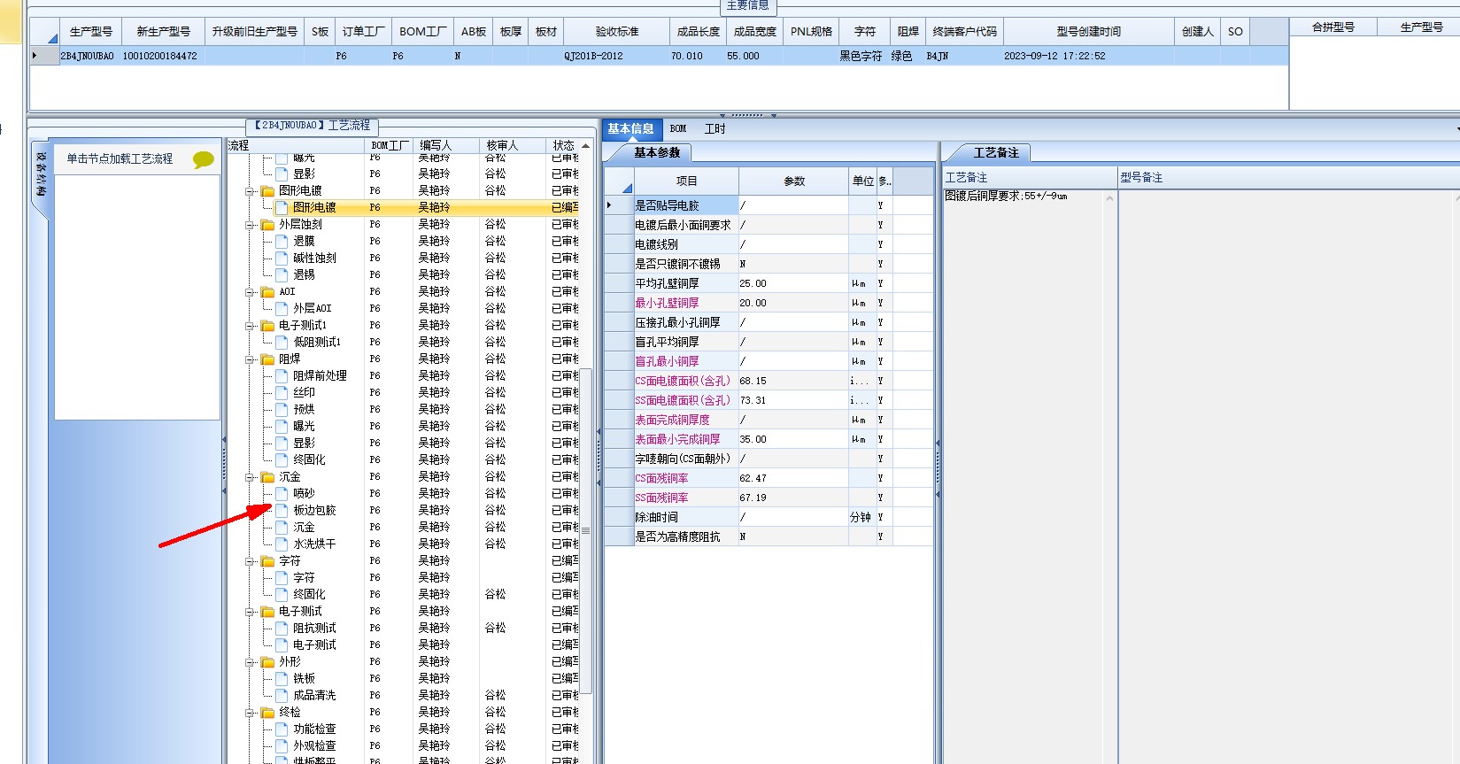Click the document icon beside 水洗烘干
The height and width of the screenshot is (764, 1460).
click(x=282, y=544)
